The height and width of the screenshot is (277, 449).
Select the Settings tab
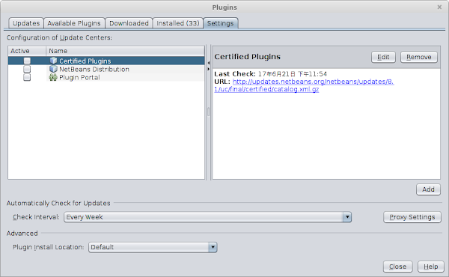pos(221,23)
